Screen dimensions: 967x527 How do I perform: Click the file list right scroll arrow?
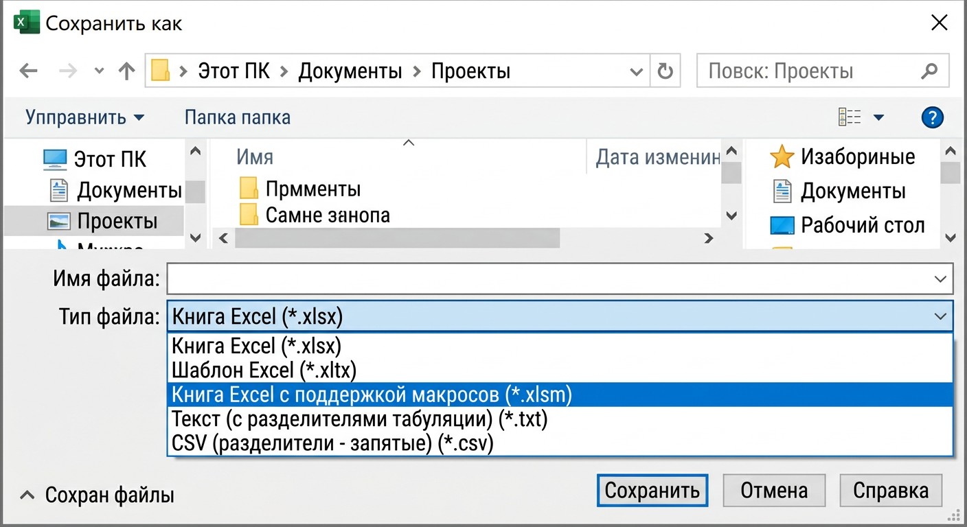pos(709,239)
